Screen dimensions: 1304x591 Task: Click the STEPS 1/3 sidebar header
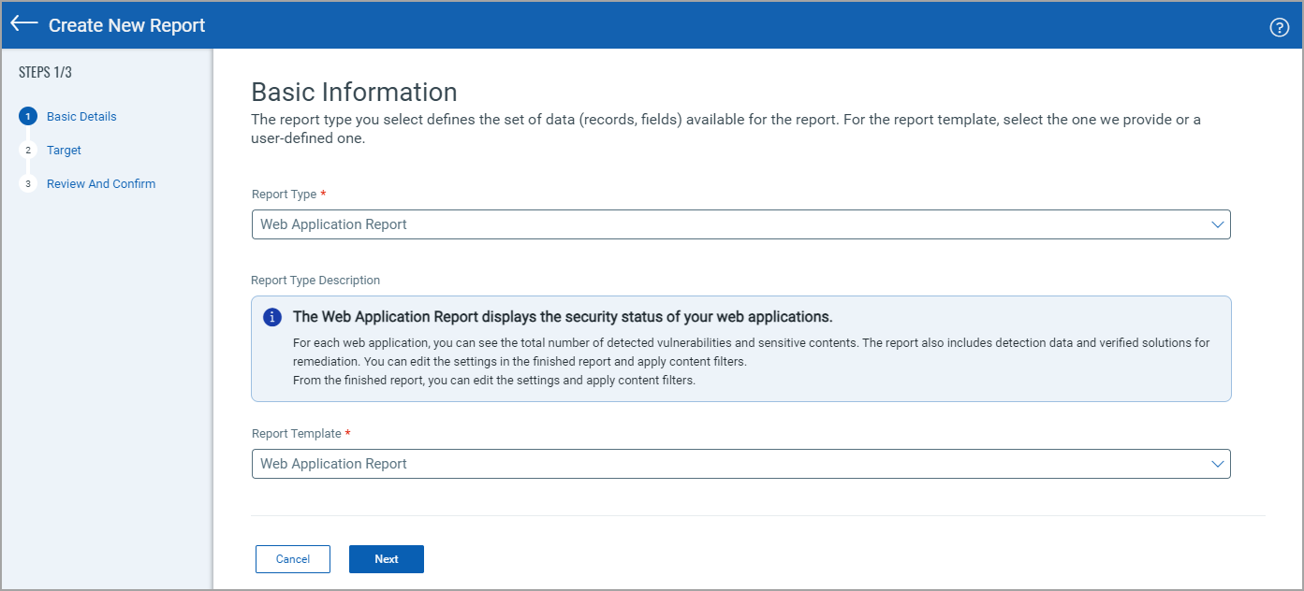44,71
